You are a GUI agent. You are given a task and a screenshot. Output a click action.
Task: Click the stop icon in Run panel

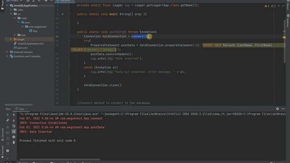[x=8, y=127]
